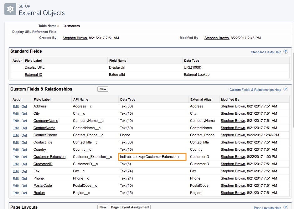Screen dimensions: 294x209
Task: Edit the PostalCode custom field
Action: tap(16, 186)
